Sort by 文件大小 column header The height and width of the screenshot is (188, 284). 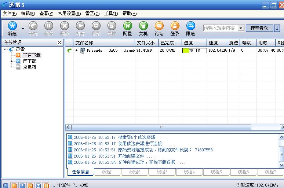(x=146, y=43)
